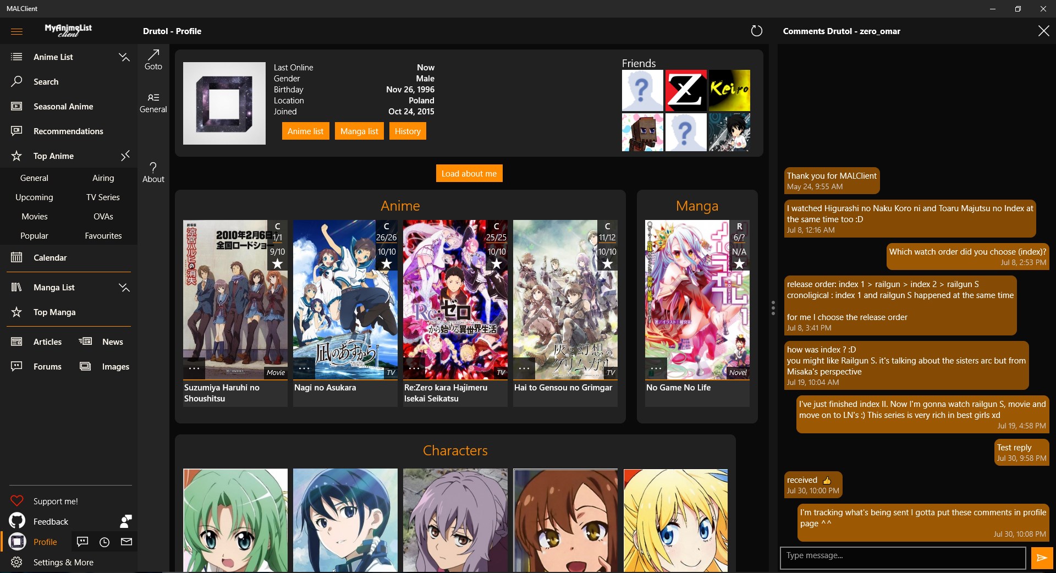Click the History button

click(x=408, y=131)
